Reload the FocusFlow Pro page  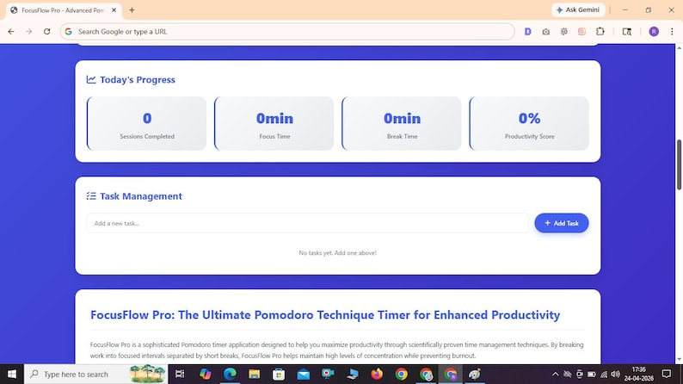pyautogui.click(x=46, y=31)
